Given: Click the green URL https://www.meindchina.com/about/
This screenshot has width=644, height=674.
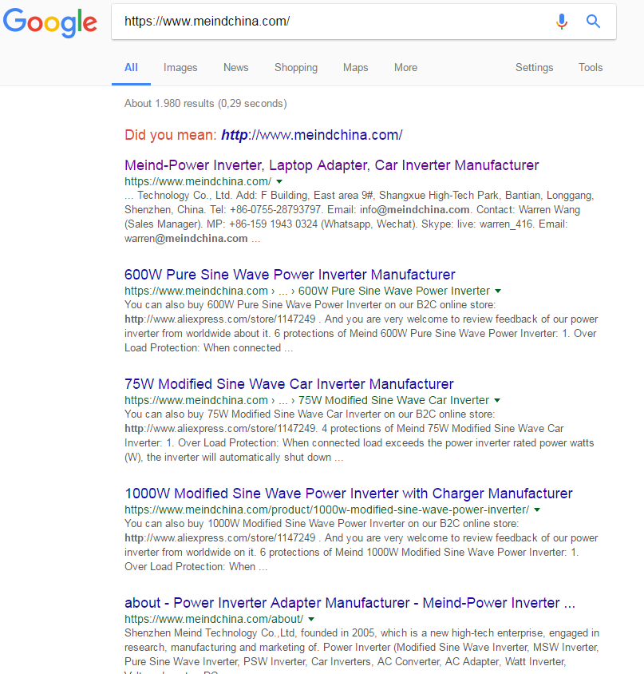Looking at the screenshot, I should click(214, 619).
